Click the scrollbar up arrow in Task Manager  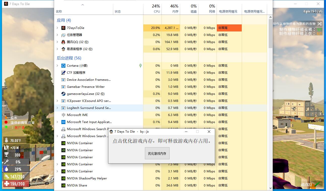click(271, 17)
